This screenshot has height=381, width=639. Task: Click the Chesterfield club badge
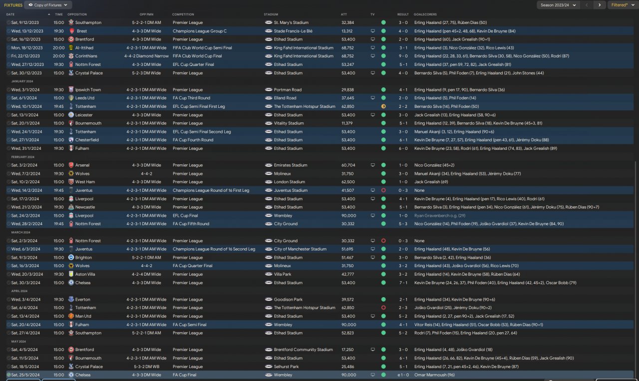point(71,140)
